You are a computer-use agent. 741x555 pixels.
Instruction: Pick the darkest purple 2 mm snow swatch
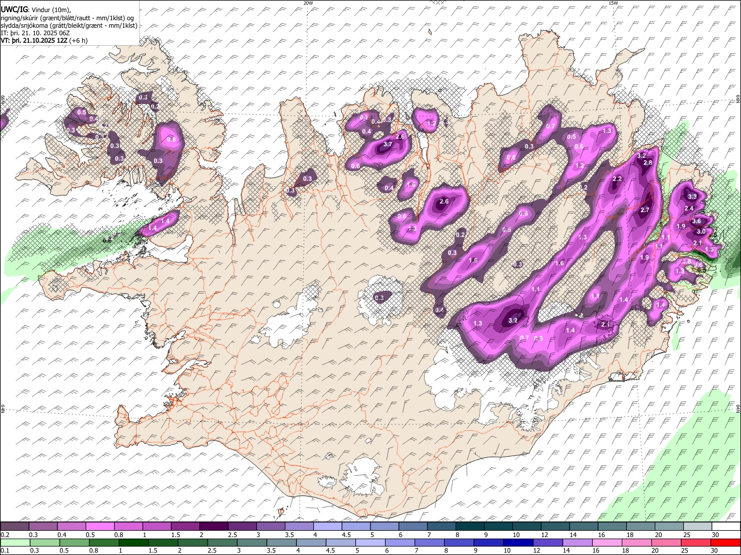(x=213, y=527)
